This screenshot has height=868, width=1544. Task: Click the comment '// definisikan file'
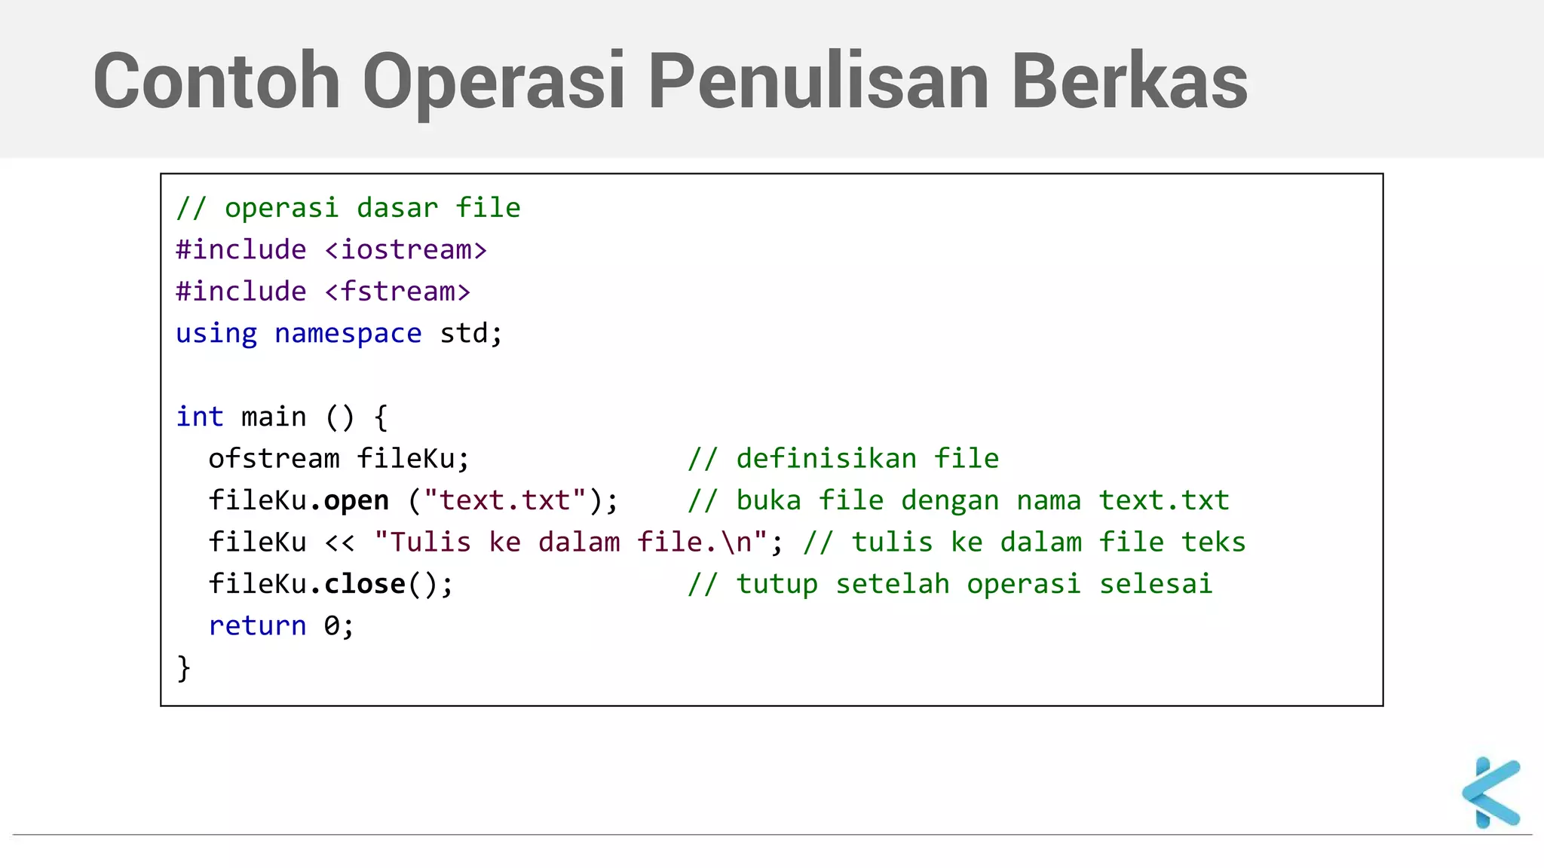click(x=844, y=459)
